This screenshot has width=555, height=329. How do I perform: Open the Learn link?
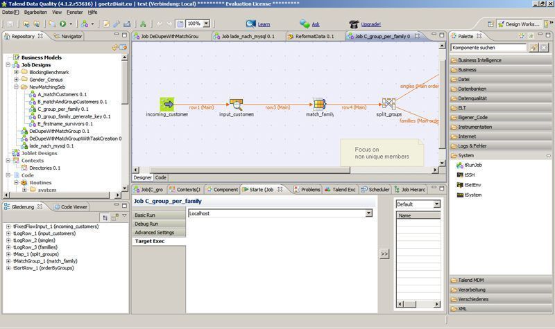(x=264, y=24)
